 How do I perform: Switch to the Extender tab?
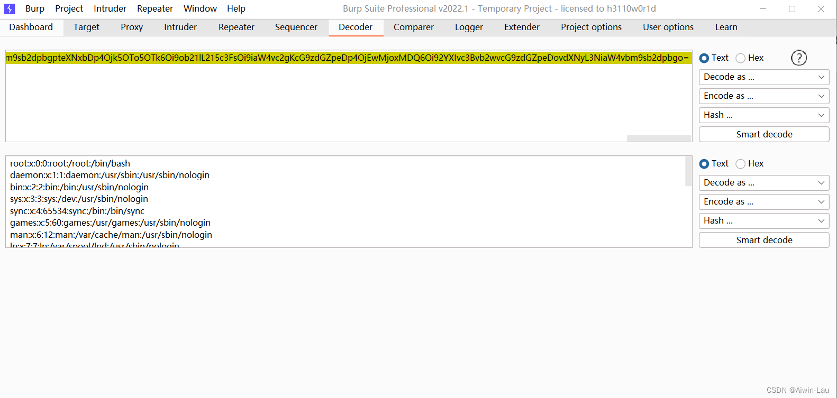pos(522,27)
